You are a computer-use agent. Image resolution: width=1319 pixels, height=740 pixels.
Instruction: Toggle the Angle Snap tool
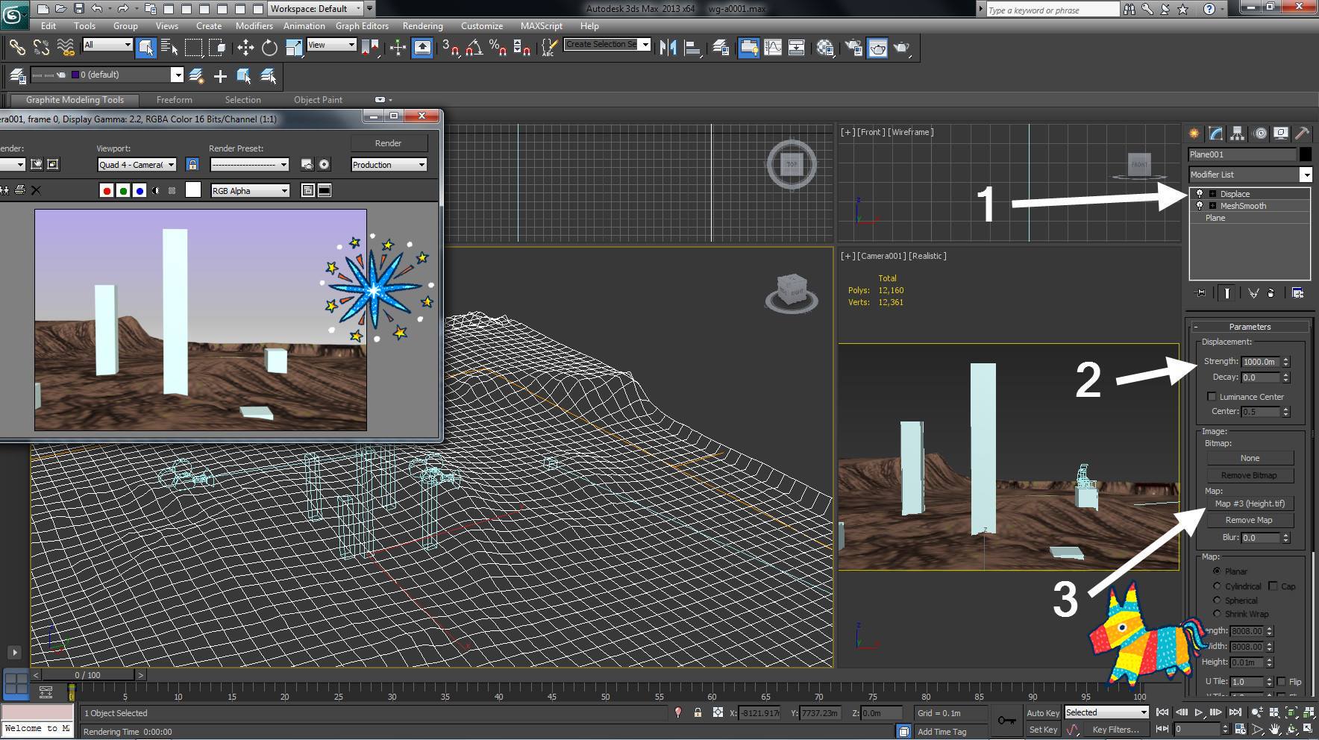474,48
